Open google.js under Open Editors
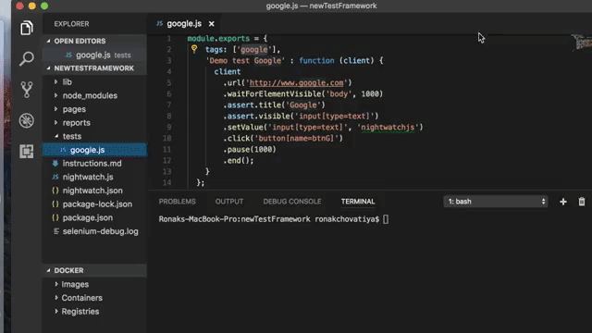 pos(94,55)
